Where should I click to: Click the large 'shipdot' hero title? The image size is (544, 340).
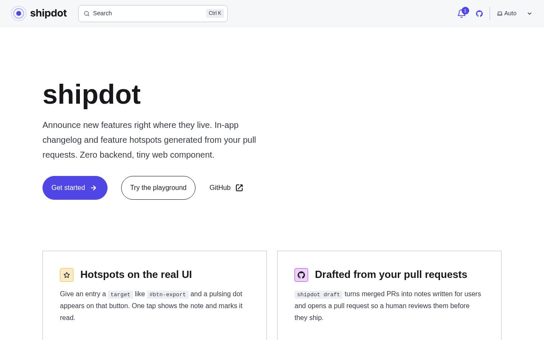[x=91, y=94]
